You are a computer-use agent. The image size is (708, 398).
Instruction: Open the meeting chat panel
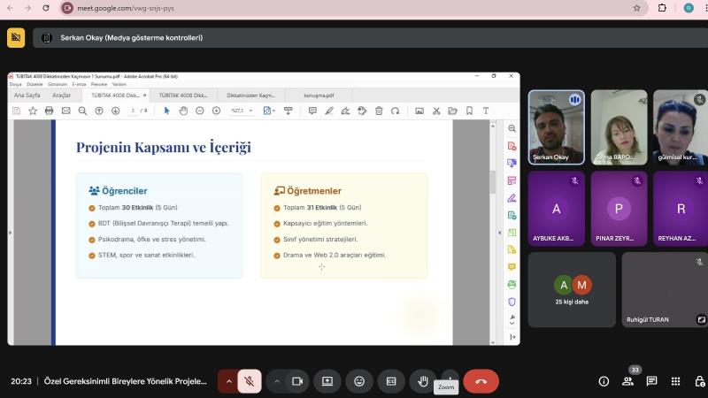[x=651, y=381]
